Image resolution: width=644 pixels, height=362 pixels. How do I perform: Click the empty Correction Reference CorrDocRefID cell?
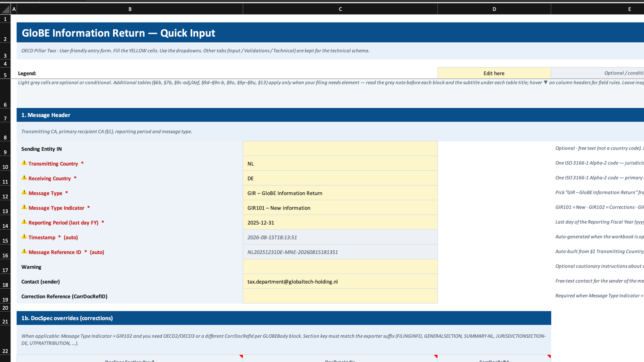[340, 296]
